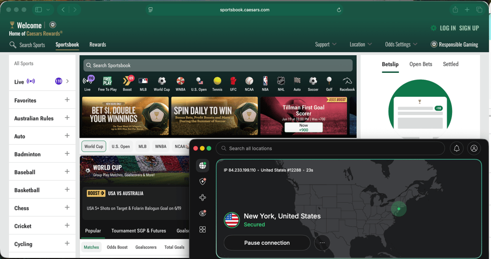Open VPN dark web monitor target icon
Screen dimensions: 491x259
[x=203, y=213]
